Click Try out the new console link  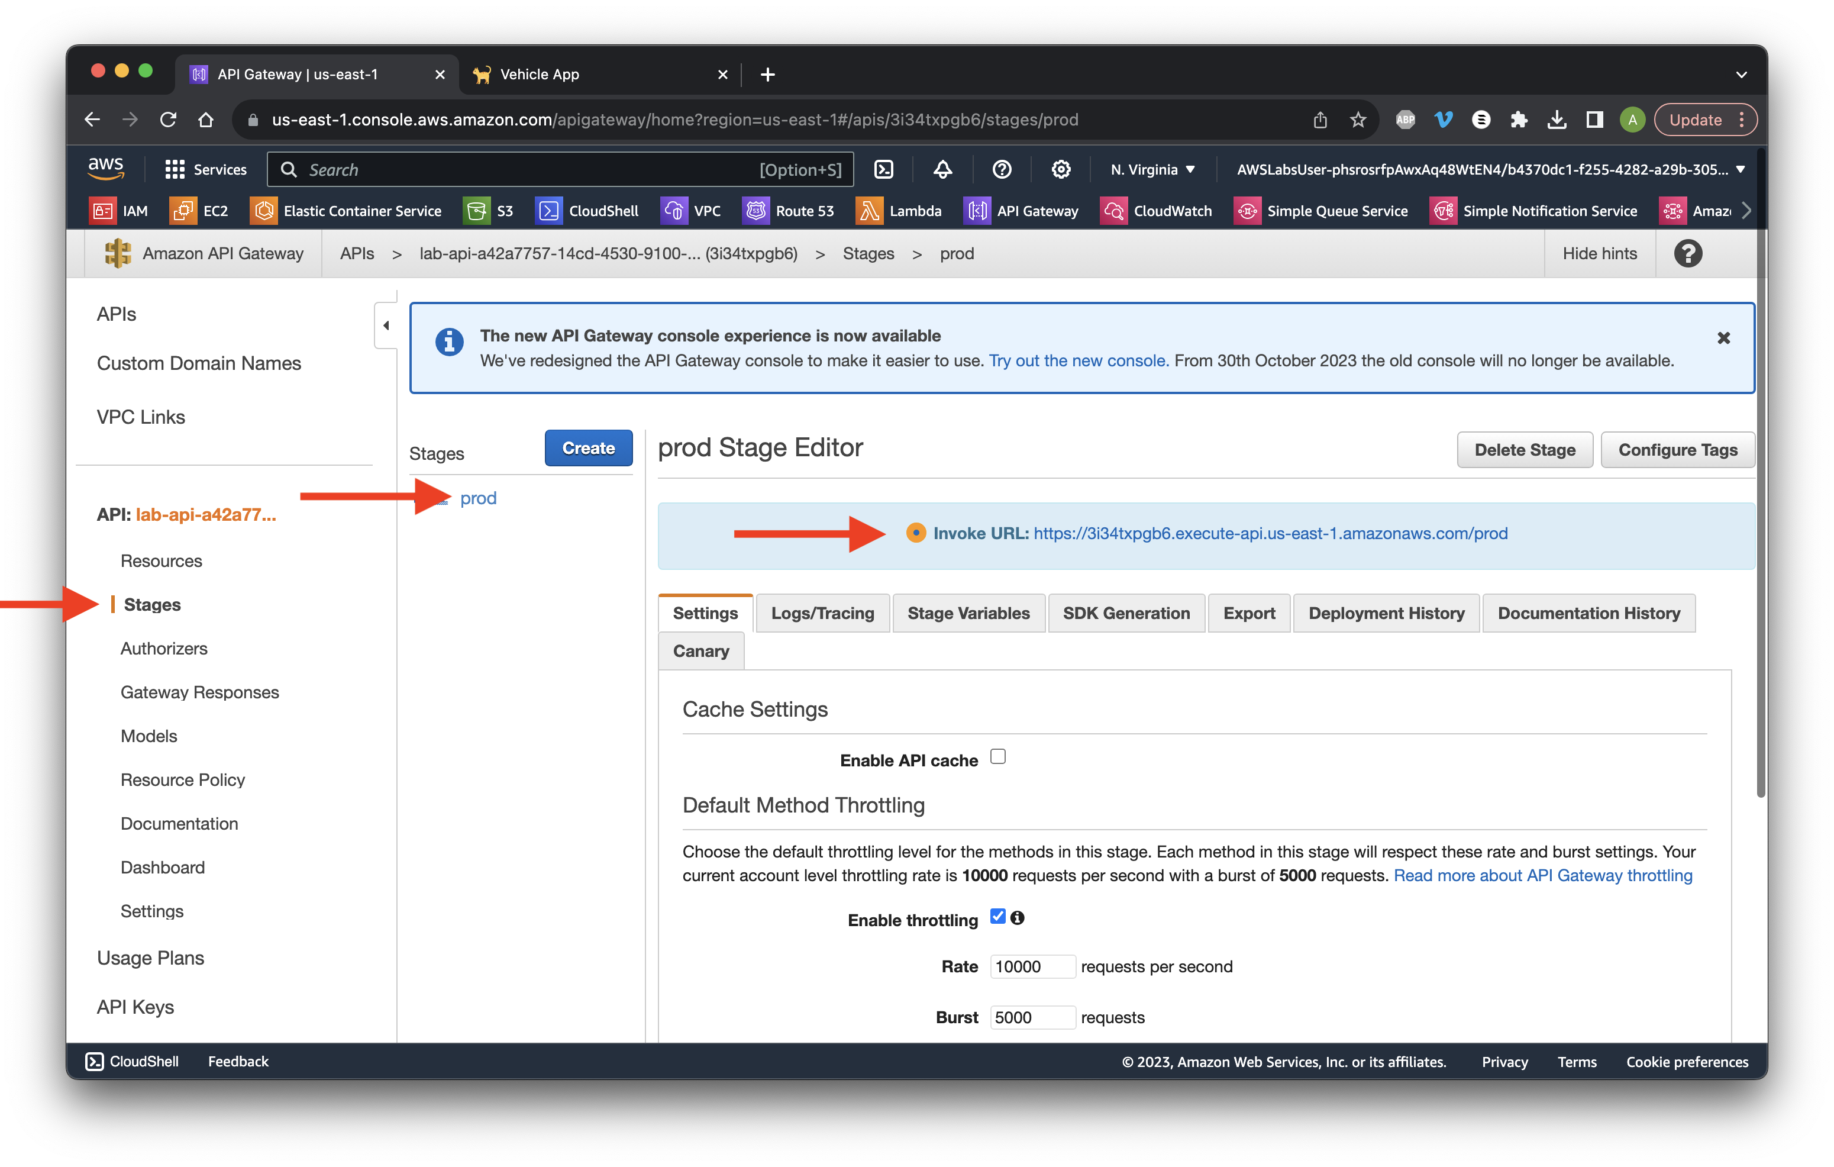pyautogui.click(x=1078, y=361)
